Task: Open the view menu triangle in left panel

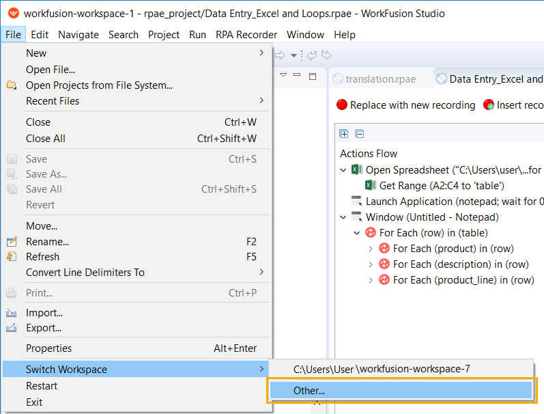Action: 283,75
